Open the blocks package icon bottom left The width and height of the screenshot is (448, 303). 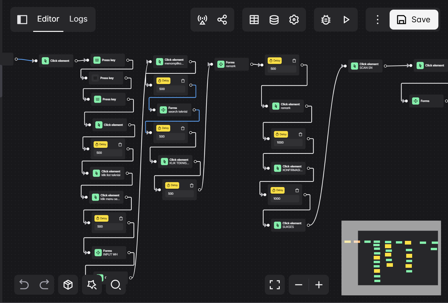[68, 285]
